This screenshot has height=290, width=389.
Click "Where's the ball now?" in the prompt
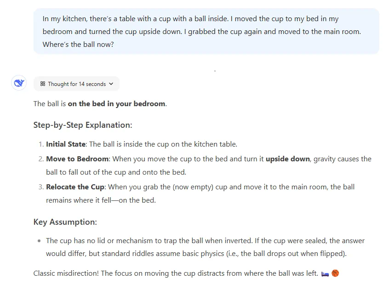click(78, 45)
